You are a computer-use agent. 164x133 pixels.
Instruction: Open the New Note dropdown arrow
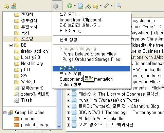101,6
